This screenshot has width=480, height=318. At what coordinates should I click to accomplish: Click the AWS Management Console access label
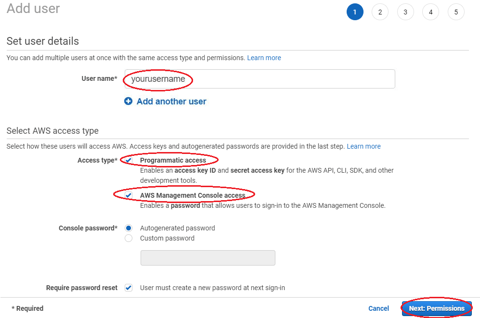click(x=193, y=195)
